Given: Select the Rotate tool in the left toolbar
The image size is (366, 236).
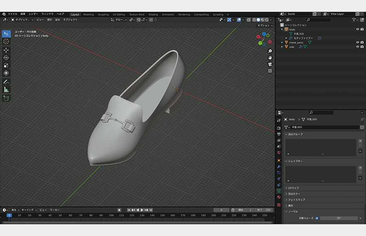Looking at the screenshot, I should (6, 58).
